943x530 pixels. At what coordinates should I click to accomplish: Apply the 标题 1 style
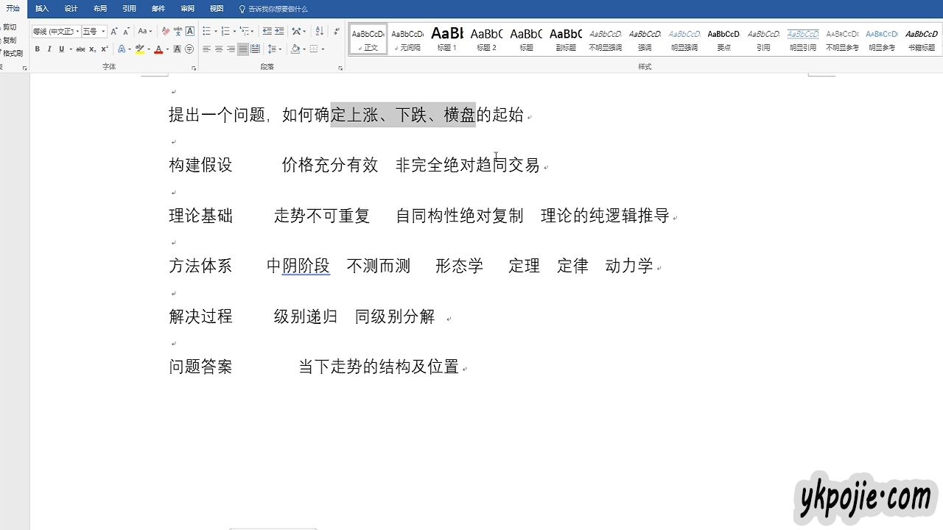447,38
